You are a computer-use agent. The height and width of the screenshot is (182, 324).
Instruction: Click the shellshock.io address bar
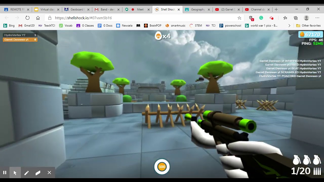click(x=144, y=18)
